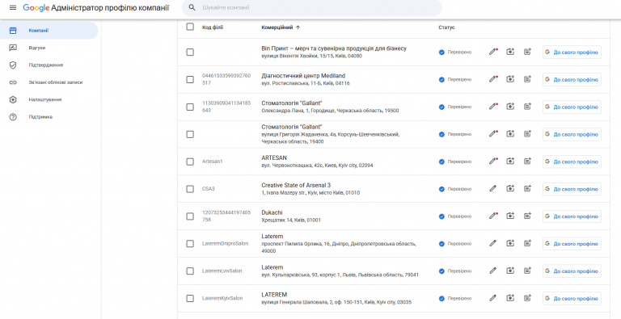The height and width of the screenshot is (319, 621).
Task: Add photo for Gallant in Городище
Action: [x=510, y=107]
